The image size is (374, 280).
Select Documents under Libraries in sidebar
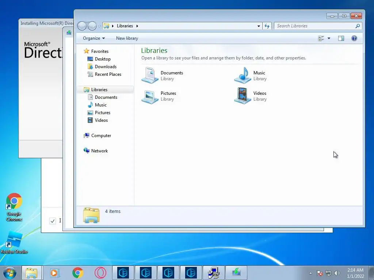coord(106,97)
